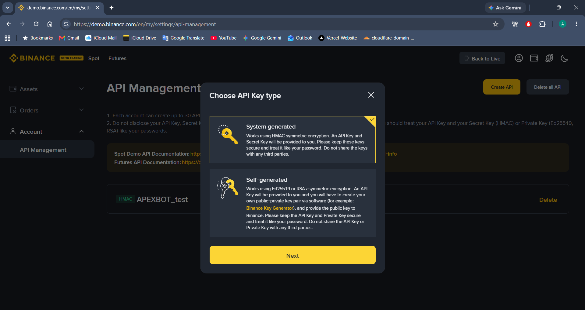
Task: Select API Management in sidebar
Action: (x=47, y=150)
